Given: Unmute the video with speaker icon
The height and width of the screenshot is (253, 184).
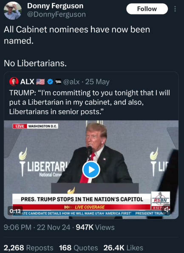Looking at the screenshot, I should (x=167, y=210).
